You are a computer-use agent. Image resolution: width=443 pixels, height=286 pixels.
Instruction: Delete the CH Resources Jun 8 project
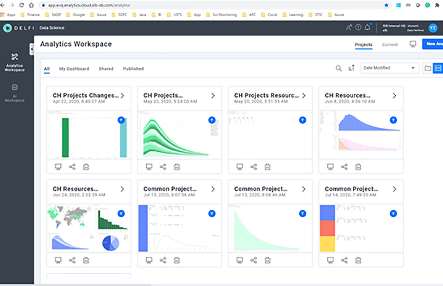[358, 167]
